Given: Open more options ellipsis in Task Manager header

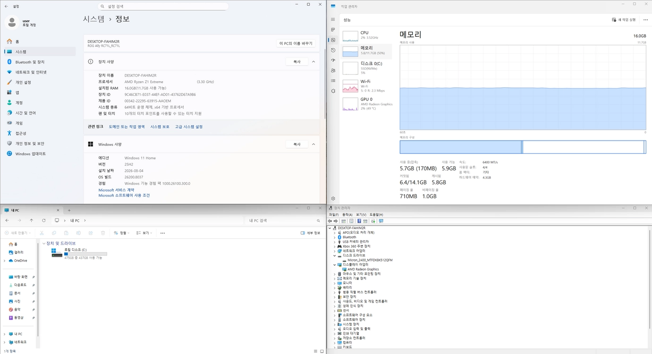Looking at the screenshot, I should point(644,20).
